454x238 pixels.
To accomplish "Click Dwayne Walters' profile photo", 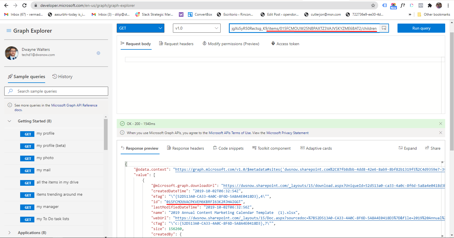I will [12, 53].
